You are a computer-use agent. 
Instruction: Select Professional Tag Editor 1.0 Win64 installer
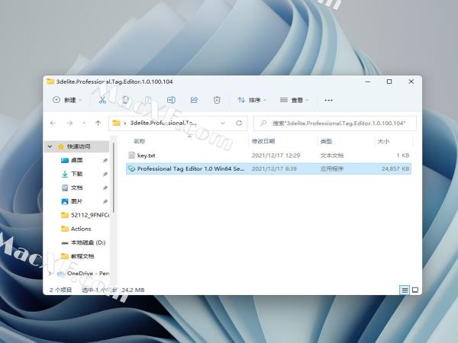(269, 168)
